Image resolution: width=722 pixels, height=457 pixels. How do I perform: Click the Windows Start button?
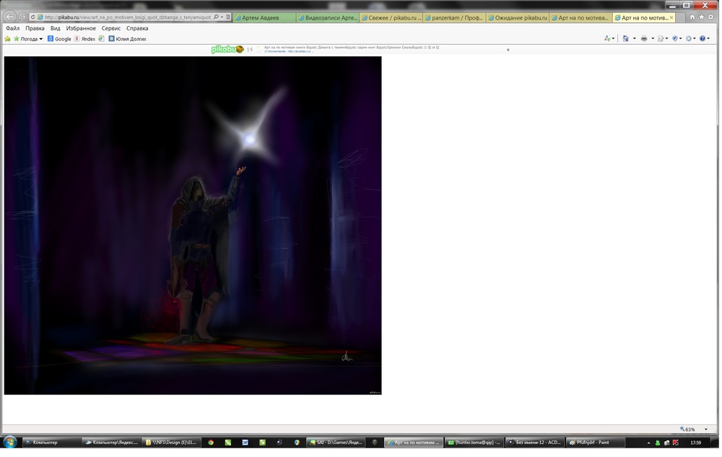coord(9,442)
